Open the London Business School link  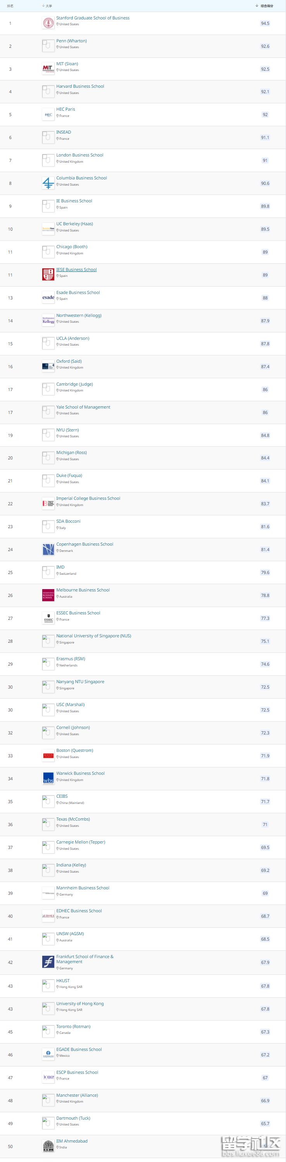coord(79,155)
